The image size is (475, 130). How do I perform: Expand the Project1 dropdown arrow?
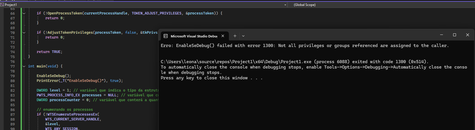pos(285,5)
